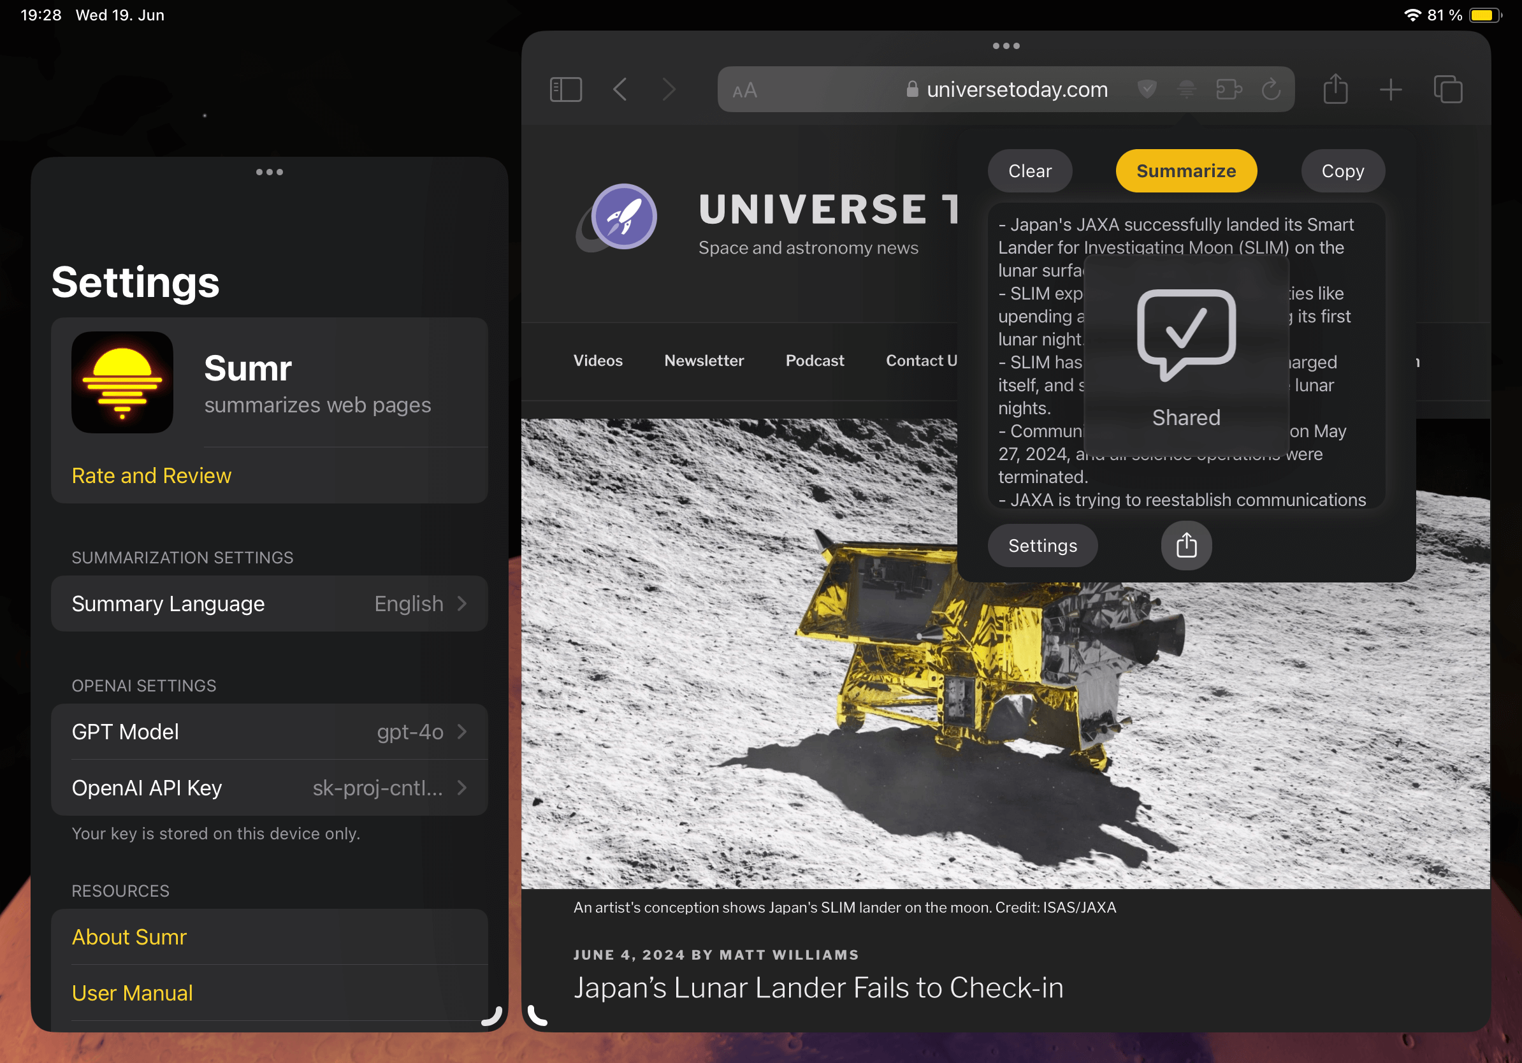Click the universetoday.com address field
Viewport: 1522px width, 1063px height.
[x=1006, y=89]
